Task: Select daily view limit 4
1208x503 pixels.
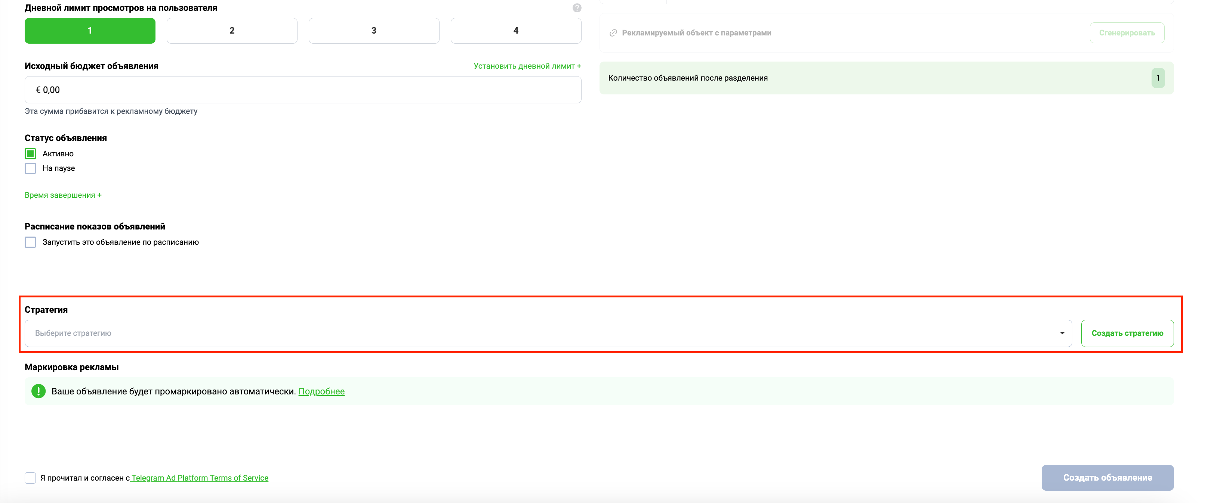Action: click(516, 31)
